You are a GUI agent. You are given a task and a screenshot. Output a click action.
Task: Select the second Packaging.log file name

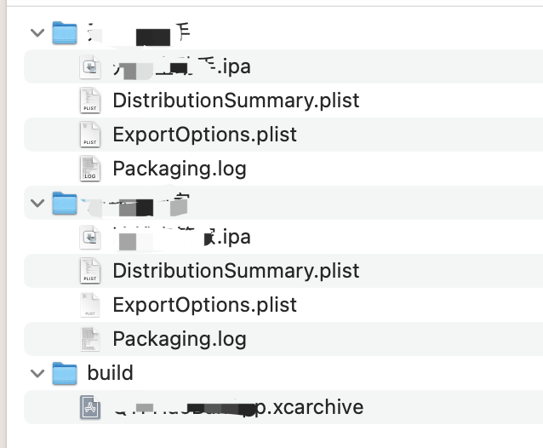(179, 339)
